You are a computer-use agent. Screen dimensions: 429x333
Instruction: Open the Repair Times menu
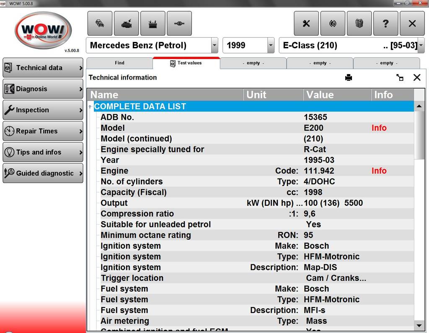43,131
